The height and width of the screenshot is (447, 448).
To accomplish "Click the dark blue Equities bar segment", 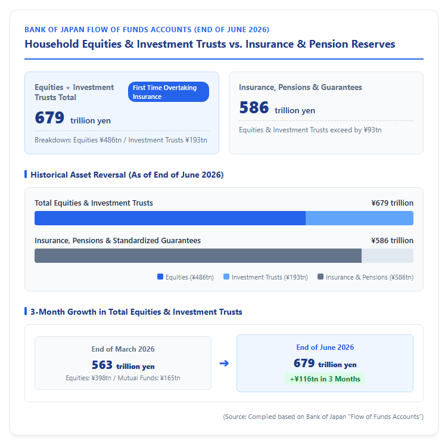I will click(x=170, y=218).
